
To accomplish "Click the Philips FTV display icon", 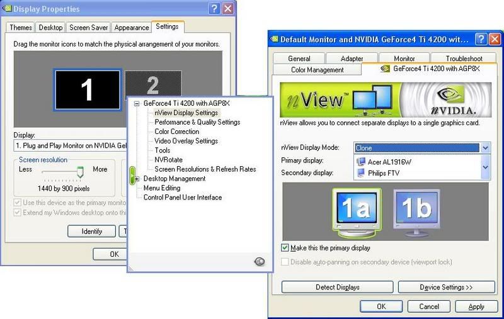I will pos(361,172).
